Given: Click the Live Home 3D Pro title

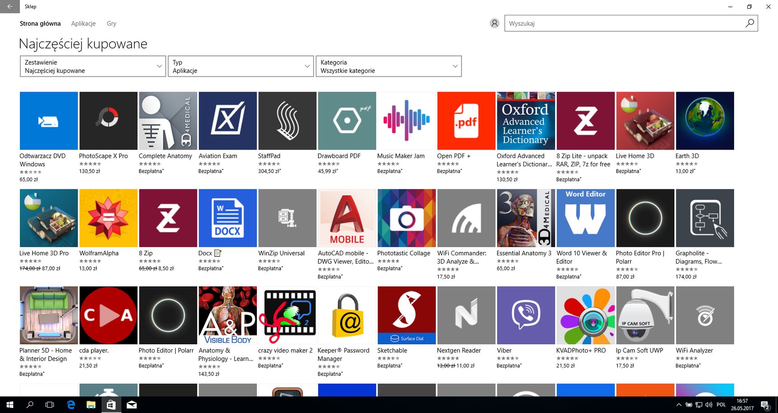Looking at the screenshot, I should pos(44,253).
